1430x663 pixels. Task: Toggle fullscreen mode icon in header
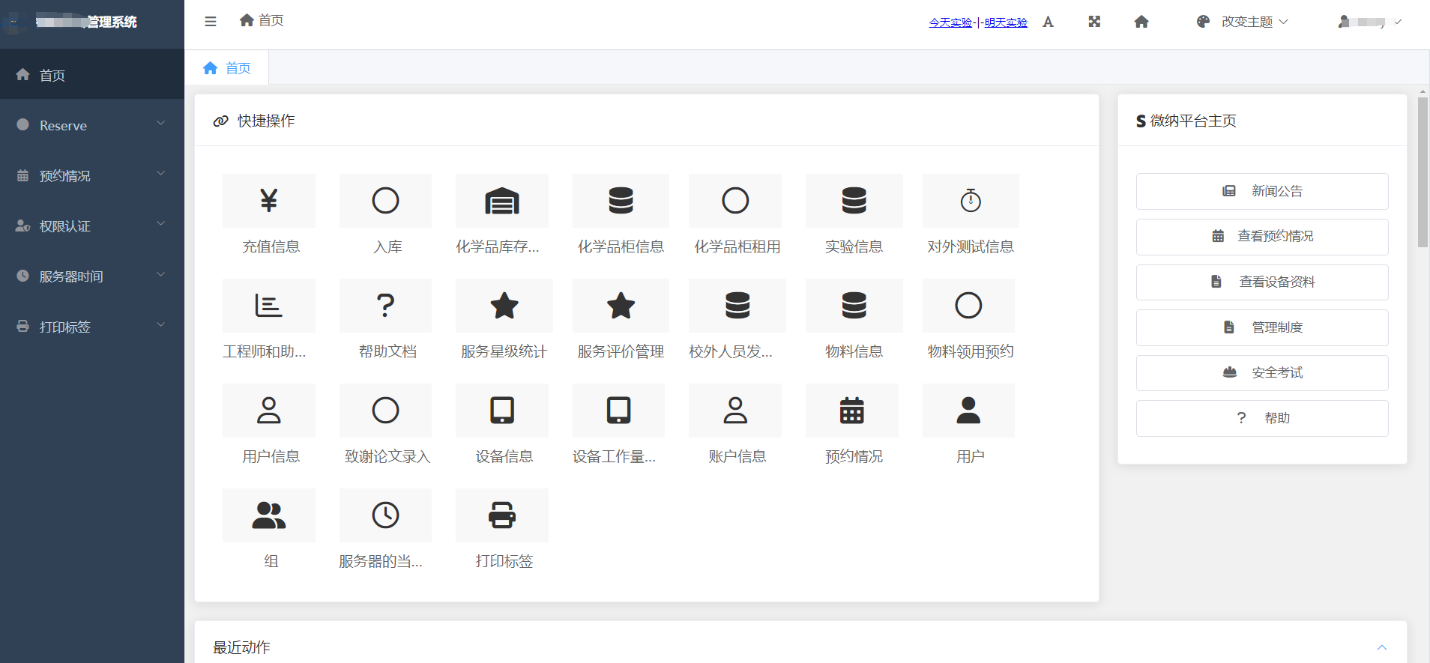(1094, 22)
